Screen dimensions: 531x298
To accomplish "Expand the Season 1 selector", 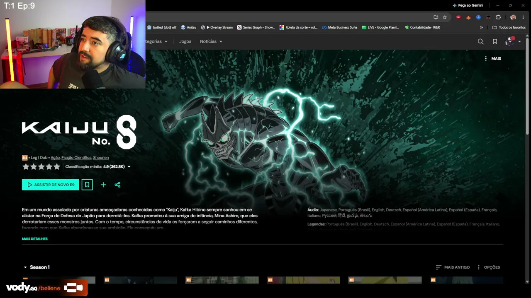I will (37, 267).
